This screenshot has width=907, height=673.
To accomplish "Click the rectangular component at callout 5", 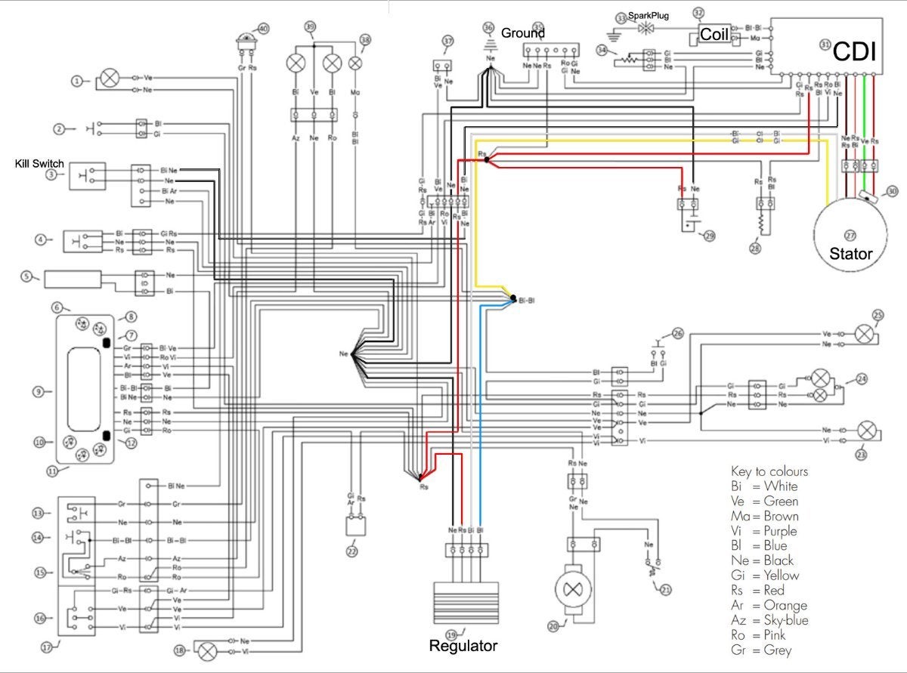I will click(x=73, y=278).
